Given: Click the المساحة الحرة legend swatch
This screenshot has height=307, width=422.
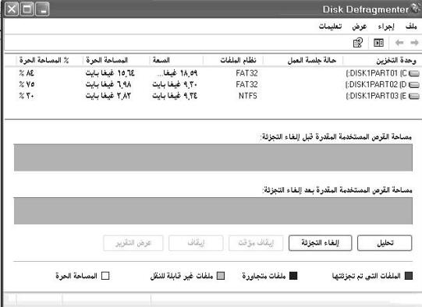Looking at the screenshot, I should coord(105,276).
